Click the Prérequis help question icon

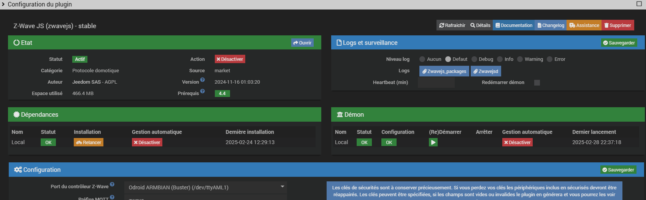pos(202,91)
